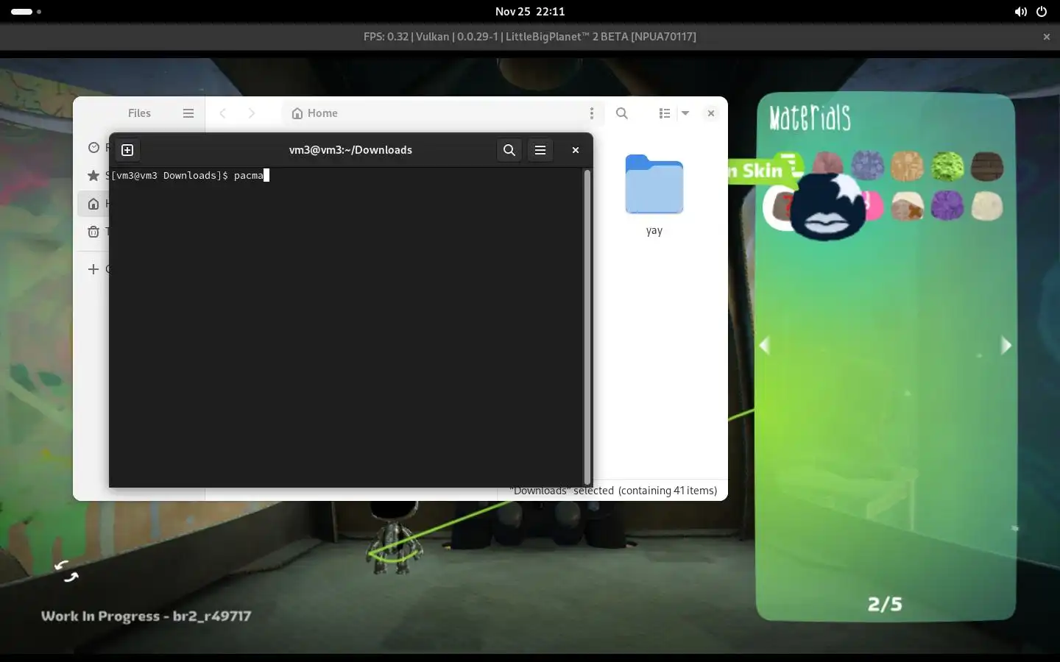Toggle list view in Files
This screenshot has width=1060, height=662.
click(665, 113)
